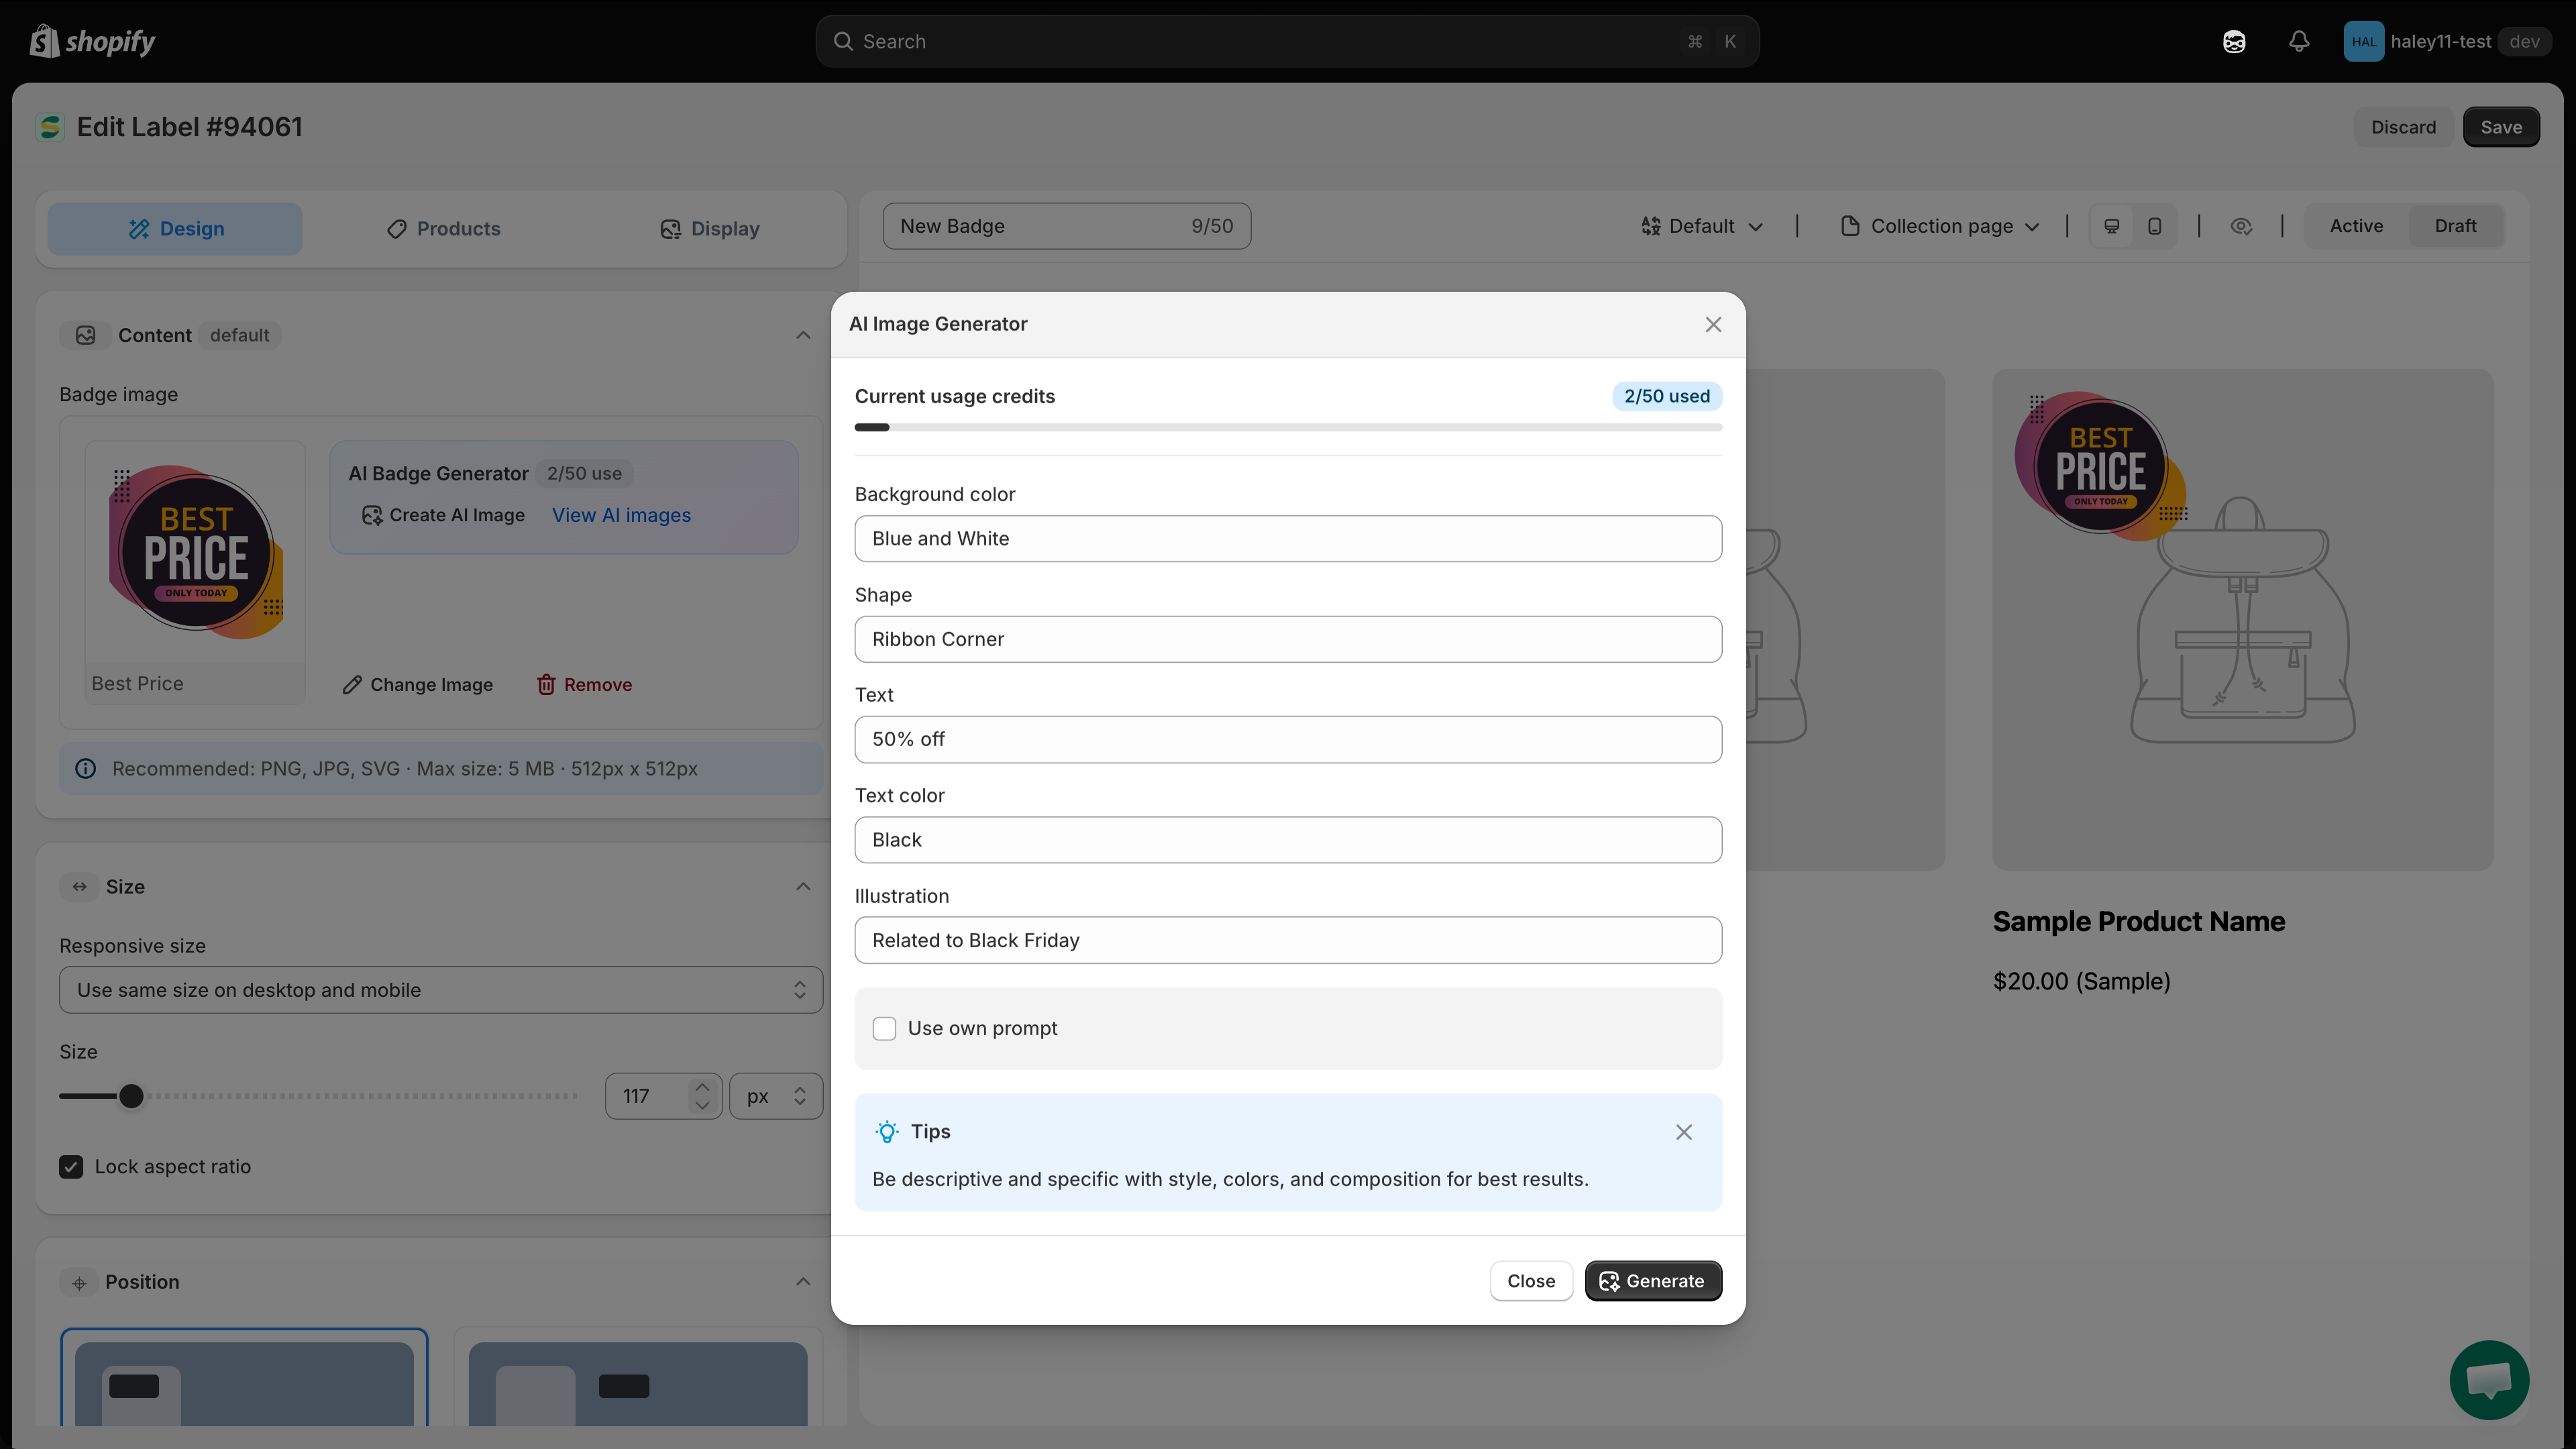Image resolution: width=2576 pixels, height=1449 pixels.
Task: Switch to the Design tab
Action: tap(175, 229)
